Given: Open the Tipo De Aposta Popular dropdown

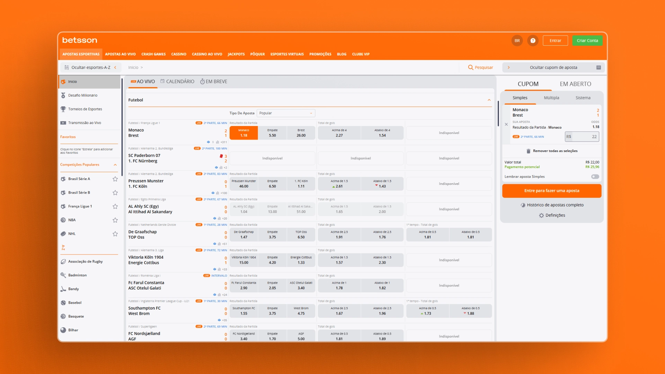Looking at the screenshot, I should [x=286, y=113].
